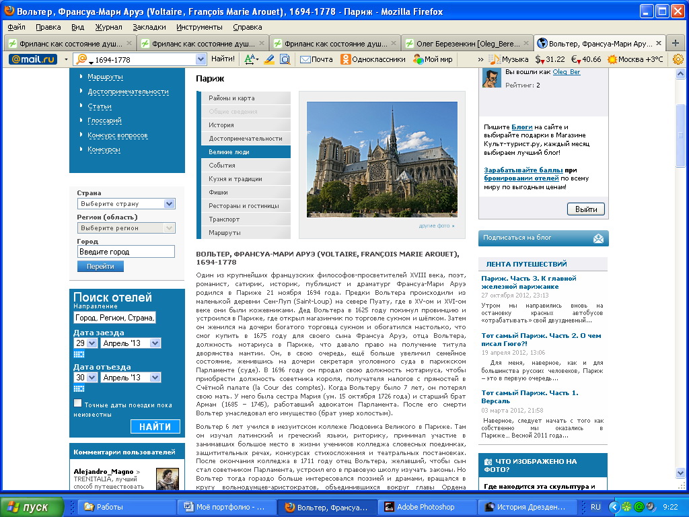This screenshot has height=517, width=689.
Task: Click the Введите город input field
Action: [126, 252]
